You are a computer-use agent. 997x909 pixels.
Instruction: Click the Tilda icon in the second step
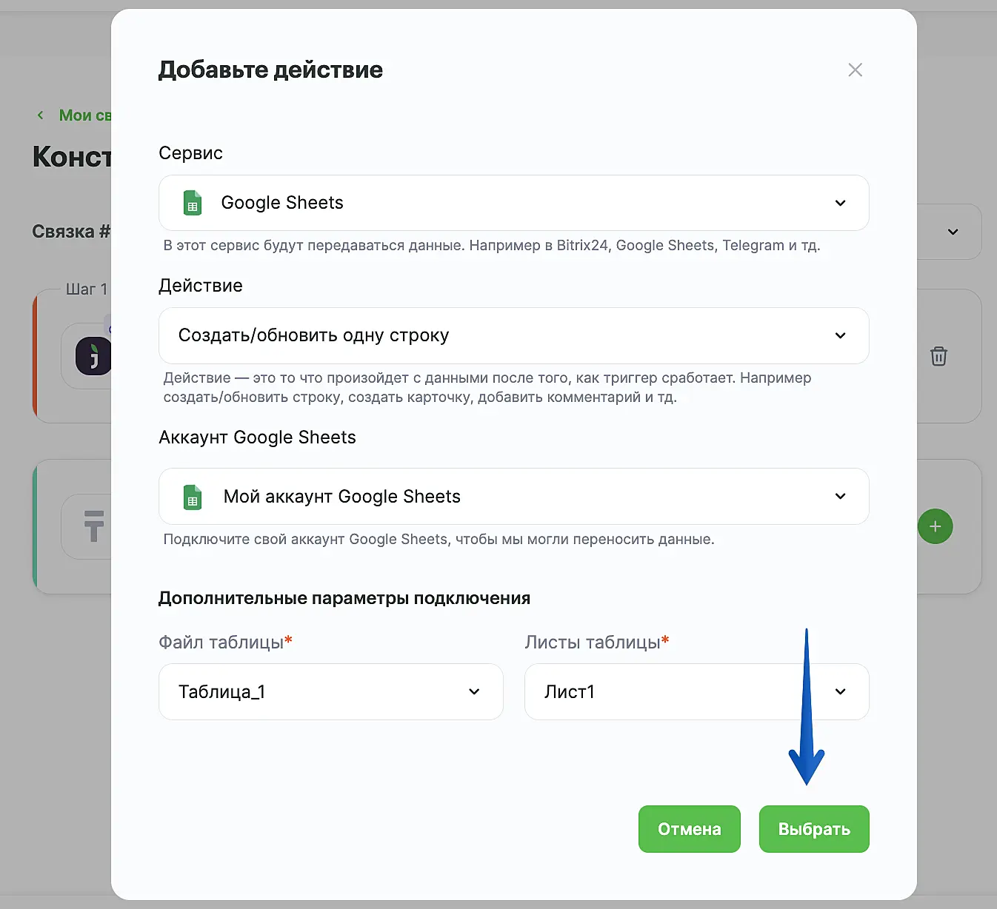click(94, 526)
